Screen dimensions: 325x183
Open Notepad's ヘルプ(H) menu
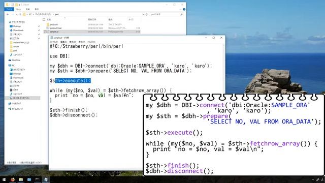coord(91,42)
